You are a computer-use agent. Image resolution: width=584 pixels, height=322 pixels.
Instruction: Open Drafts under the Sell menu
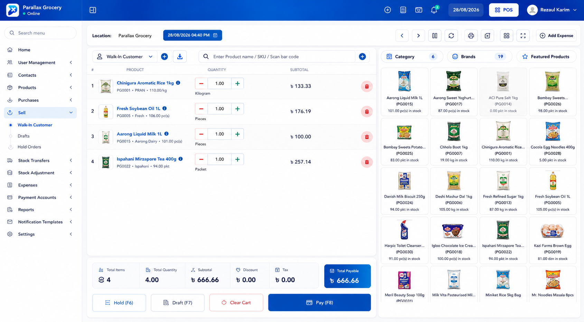pyautogui.click(x=23, y=136)
